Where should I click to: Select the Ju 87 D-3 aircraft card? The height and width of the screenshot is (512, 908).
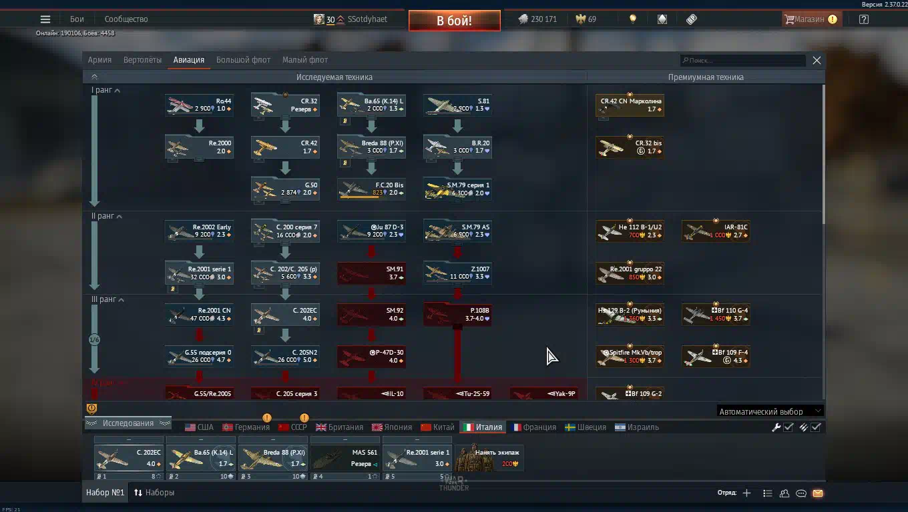(371, 231)
